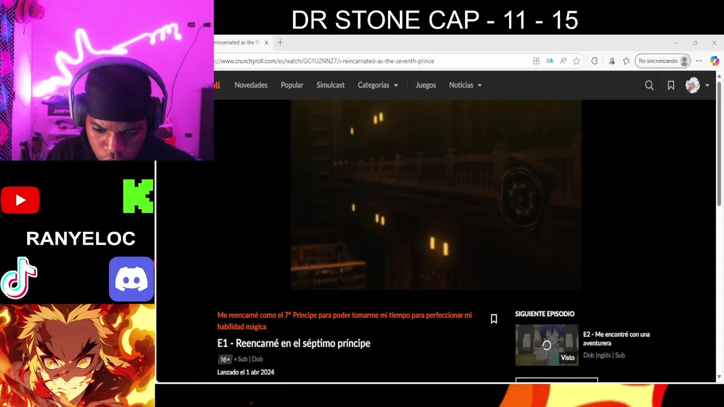Click the Sub | Dob audio label
This screenshot has width=724, height=407.
250,360
